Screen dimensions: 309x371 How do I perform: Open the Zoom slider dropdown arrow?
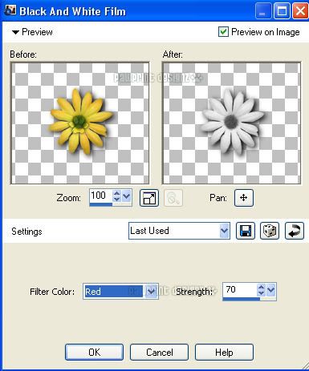[x=126, y=196]
